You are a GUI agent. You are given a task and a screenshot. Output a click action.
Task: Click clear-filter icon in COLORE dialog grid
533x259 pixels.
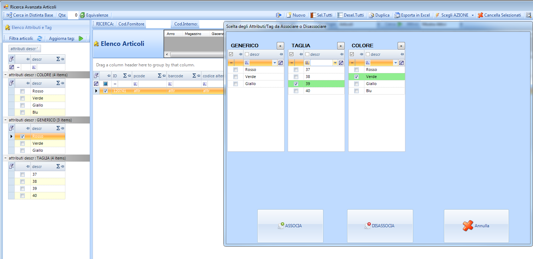click(402, 62)
